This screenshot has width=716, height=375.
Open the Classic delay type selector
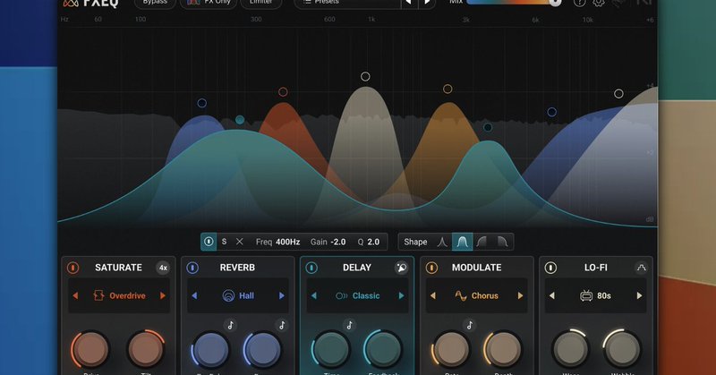pos(357,296)
